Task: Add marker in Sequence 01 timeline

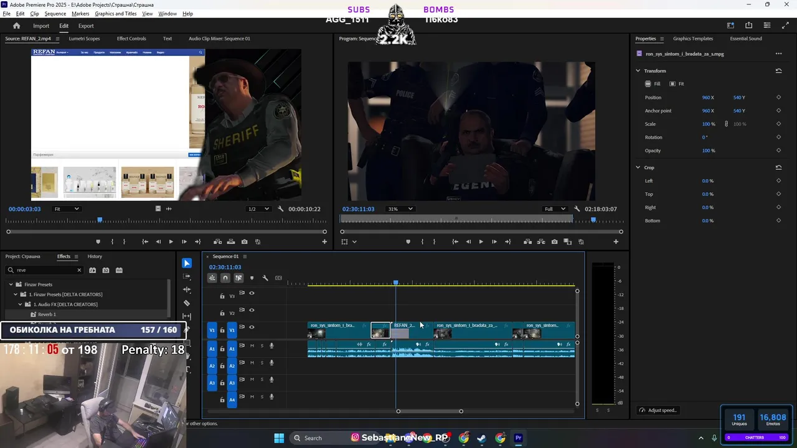Action: click(x=252, y=278)
